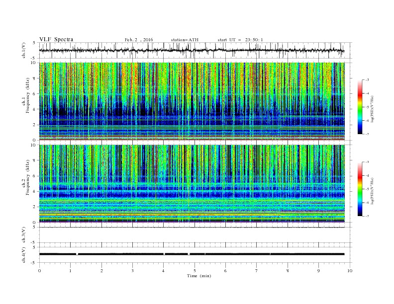Click the ch.1 voltage waveform trace
This screenshot has width=394, height=304.
coord(192,50)
